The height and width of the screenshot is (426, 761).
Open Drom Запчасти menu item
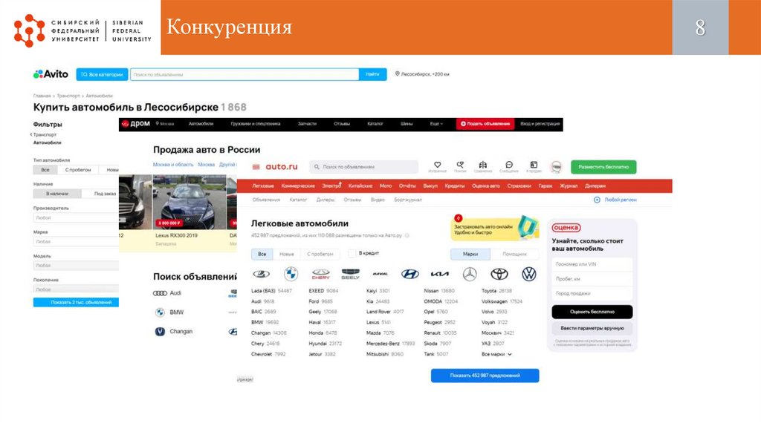click(x=307, y=124)
